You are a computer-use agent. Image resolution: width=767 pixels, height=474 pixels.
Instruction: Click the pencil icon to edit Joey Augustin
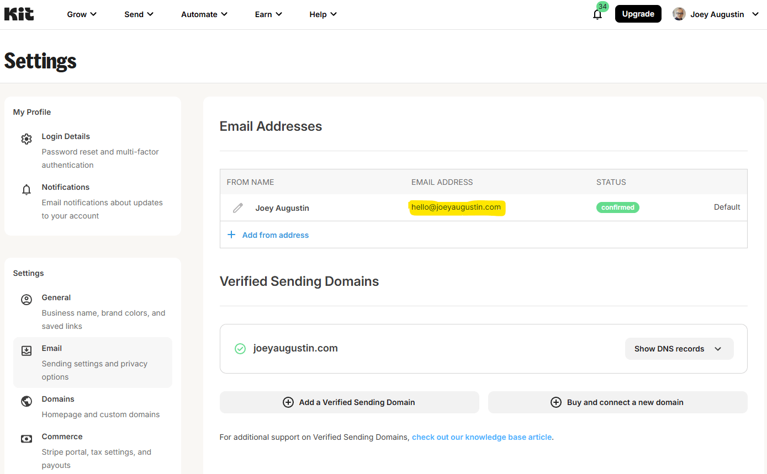coord(238,207)
